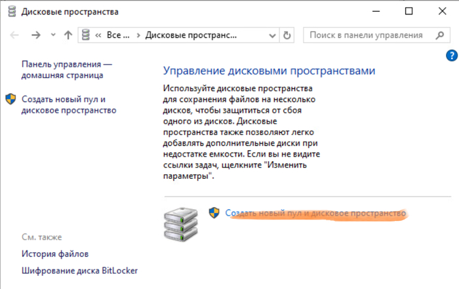Expand the double-chevron at breadcrumb start
Viewport: 459px width, 289px height.
click(98, 35)
